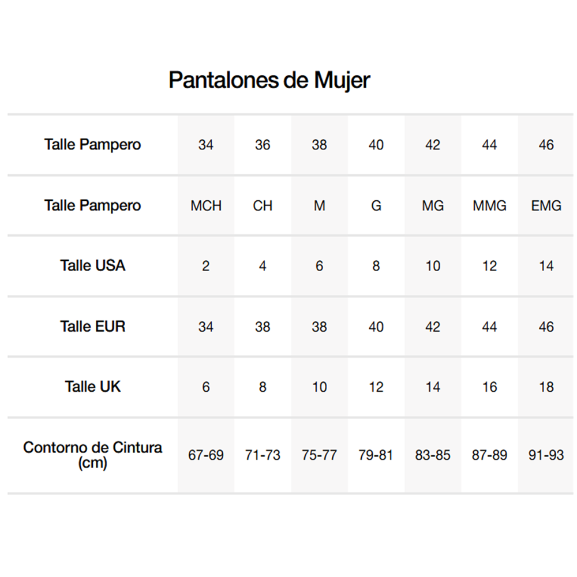577x577 pixels.
Task: Select the MMG size cell
Action: click(489, 205)
